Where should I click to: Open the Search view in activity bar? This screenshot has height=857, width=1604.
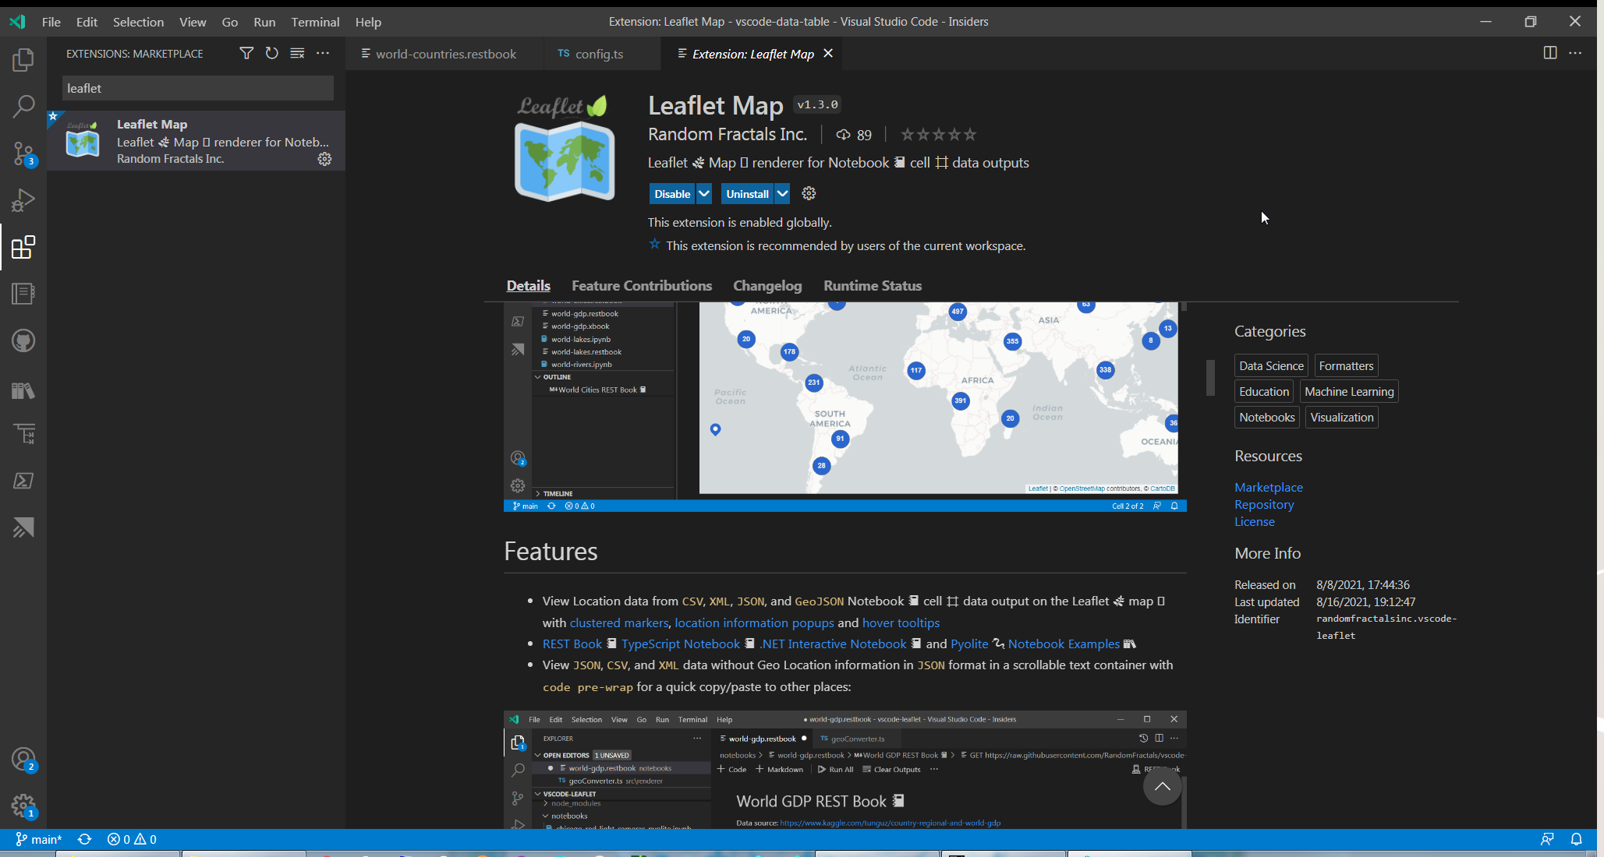[x=23, y=107]
